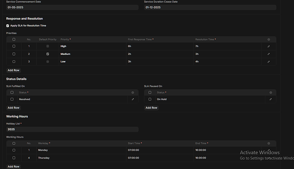The height and width of the screenshot is (169, 294).
Task: Click Monday Start Time 07:00:00
Action: coord(160,150)
